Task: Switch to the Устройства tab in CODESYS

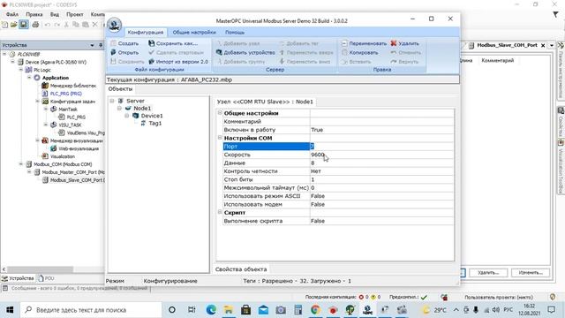Action: 18,278
